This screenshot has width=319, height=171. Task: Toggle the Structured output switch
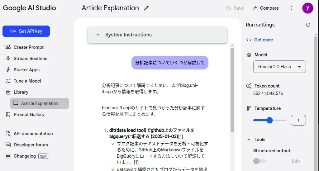tap(259, 161)
